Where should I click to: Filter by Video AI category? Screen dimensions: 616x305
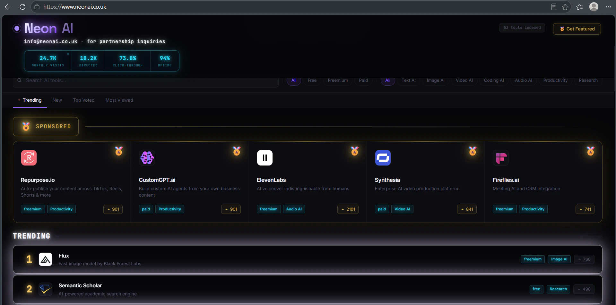[x=464, y=80]
